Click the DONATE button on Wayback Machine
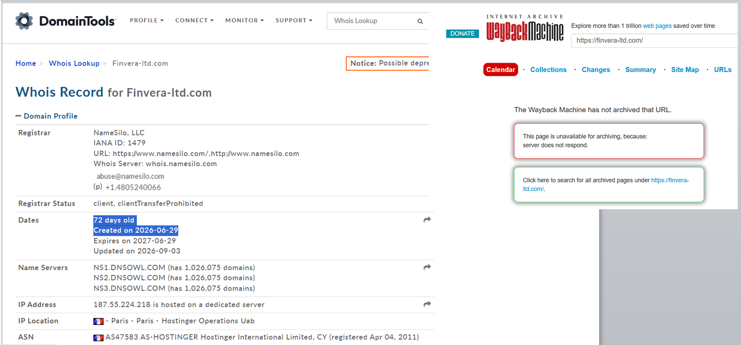 pos(462,33)
